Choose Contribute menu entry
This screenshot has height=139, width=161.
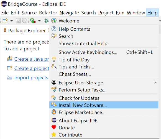pyautogui.click(x=104, y=135)
